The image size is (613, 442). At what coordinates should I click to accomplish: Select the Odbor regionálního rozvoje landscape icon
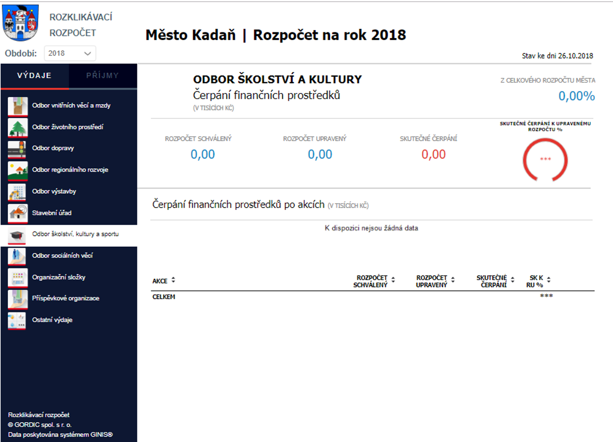(18, 170)
